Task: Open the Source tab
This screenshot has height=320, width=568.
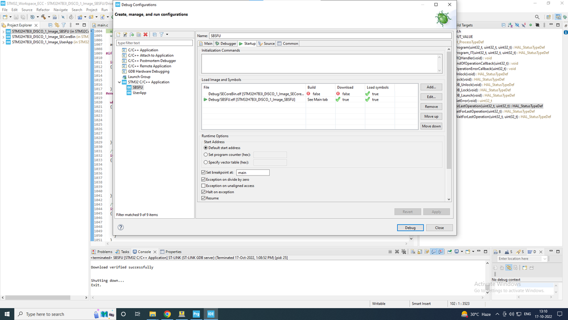Action: [x=266, y=43]
